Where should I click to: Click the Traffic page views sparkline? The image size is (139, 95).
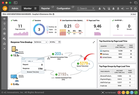click(21, 33)
